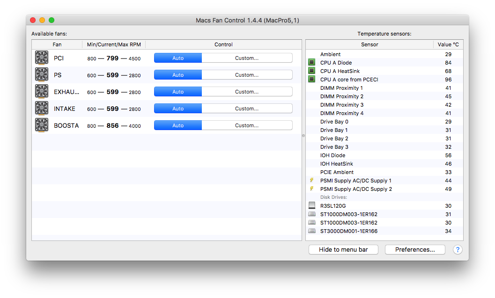Image resolution: width=495 pixels, height=298 pixels.
Task: Open Custom settings for the EXHAUST fan
Action: coord(247,92)
